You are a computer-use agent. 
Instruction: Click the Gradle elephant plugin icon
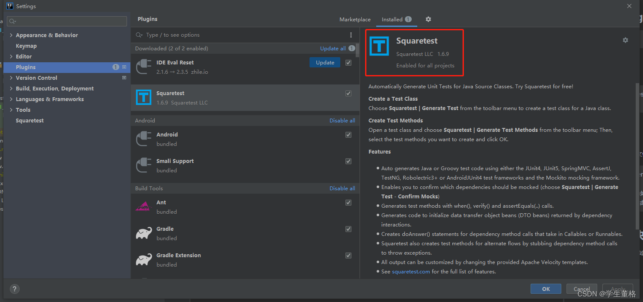tap(144, 233)
